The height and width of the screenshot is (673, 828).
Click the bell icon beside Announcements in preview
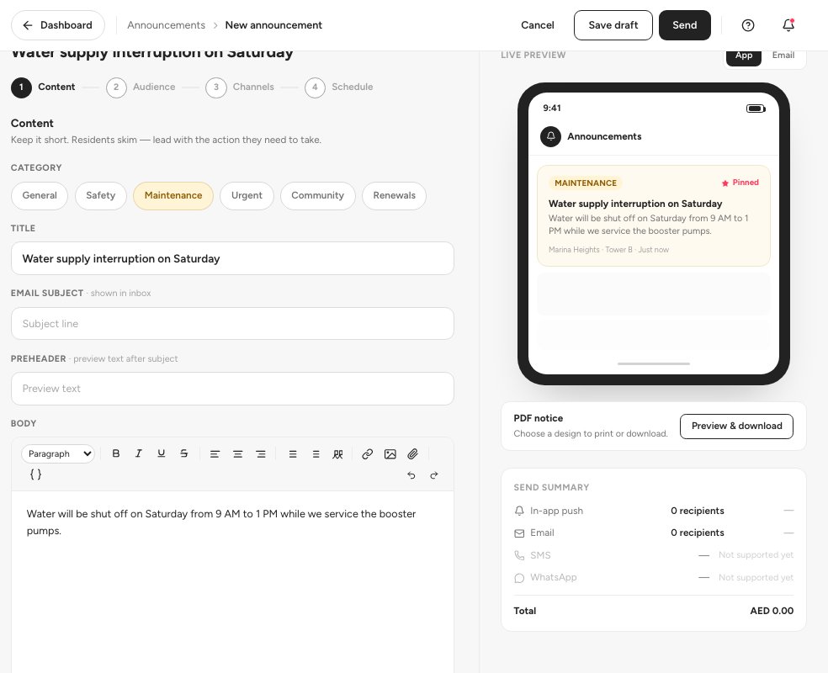pyautogui.click(x=551, y=136)
